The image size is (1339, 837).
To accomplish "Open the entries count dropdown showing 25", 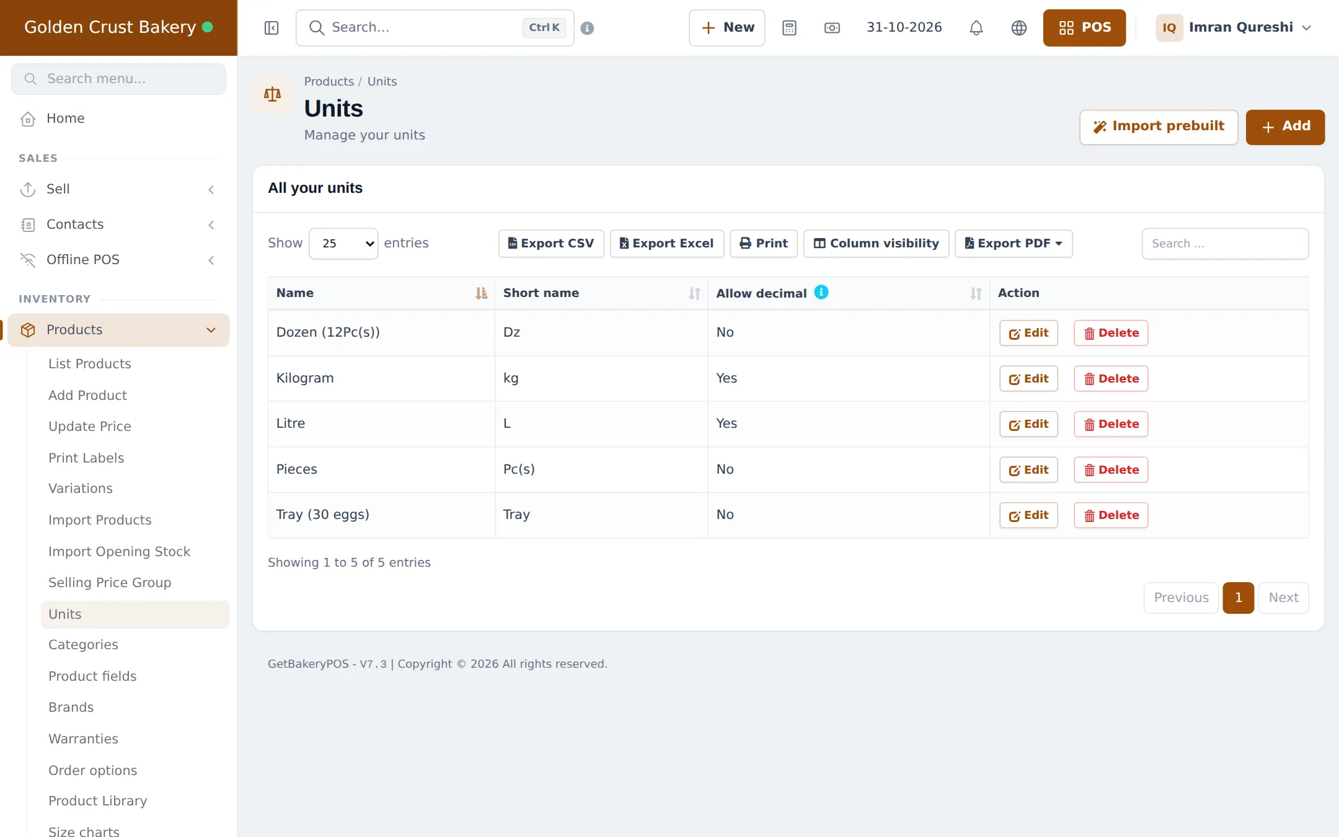I will [343, 244].
